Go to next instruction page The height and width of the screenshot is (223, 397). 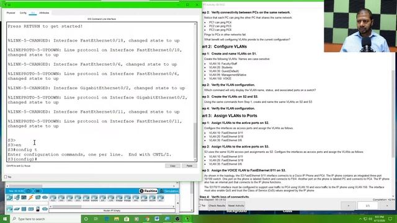pyautogui.click(x=387, y=206)
